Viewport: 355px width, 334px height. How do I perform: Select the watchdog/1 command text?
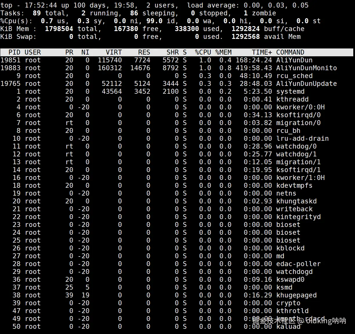(296, 154)
